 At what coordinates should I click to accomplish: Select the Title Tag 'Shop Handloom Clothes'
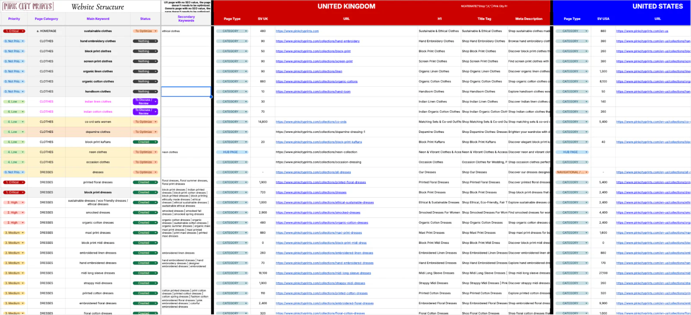click(x=484, y=91)
